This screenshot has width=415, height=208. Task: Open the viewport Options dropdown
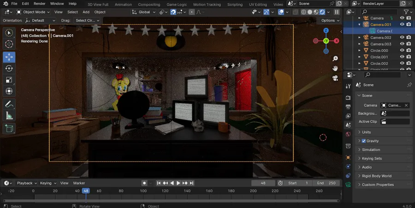coord(330,20)
